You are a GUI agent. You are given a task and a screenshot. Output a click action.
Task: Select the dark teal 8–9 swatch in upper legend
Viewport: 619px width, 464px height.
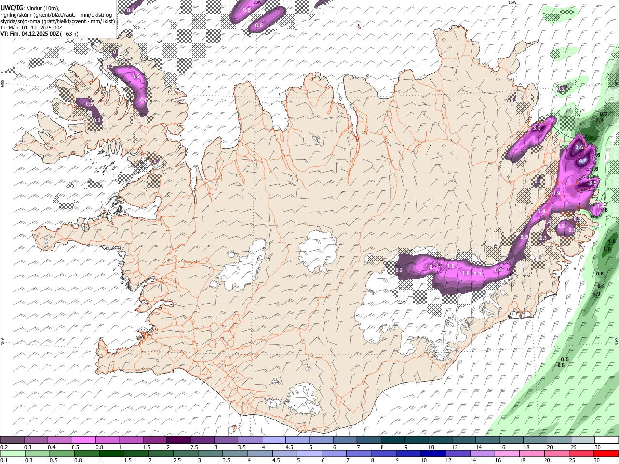click(x=392, y=440)
